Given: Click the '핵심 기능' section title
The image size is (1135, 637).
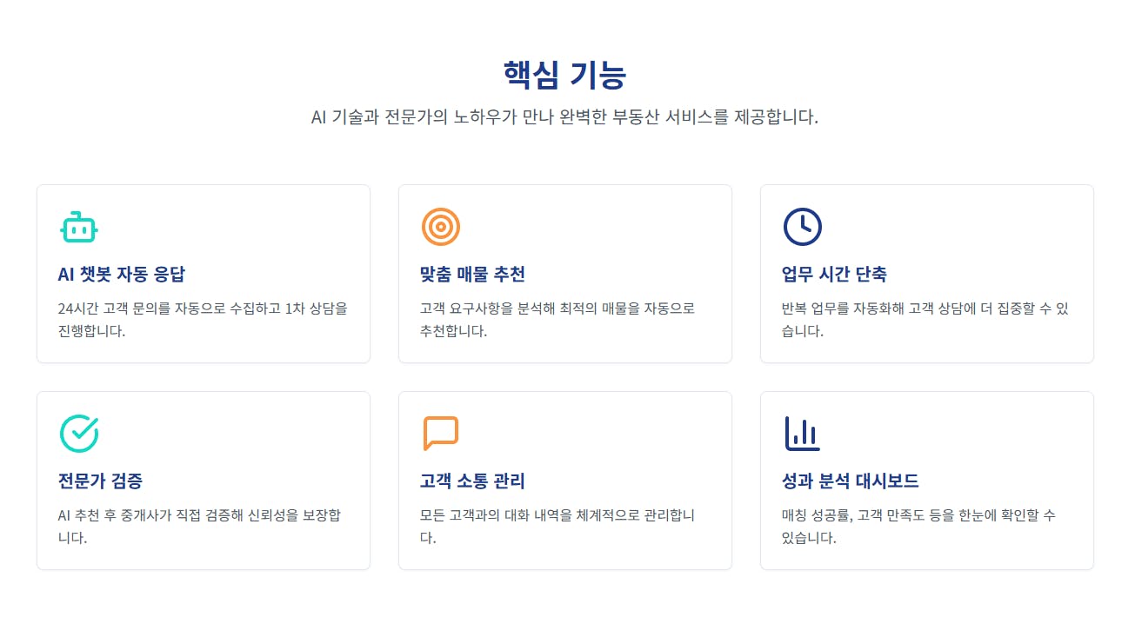Looking at the screenshot, I should [x=565, y=75].
